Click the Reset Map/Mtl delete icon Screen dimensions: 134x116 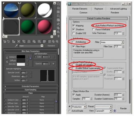19,42
